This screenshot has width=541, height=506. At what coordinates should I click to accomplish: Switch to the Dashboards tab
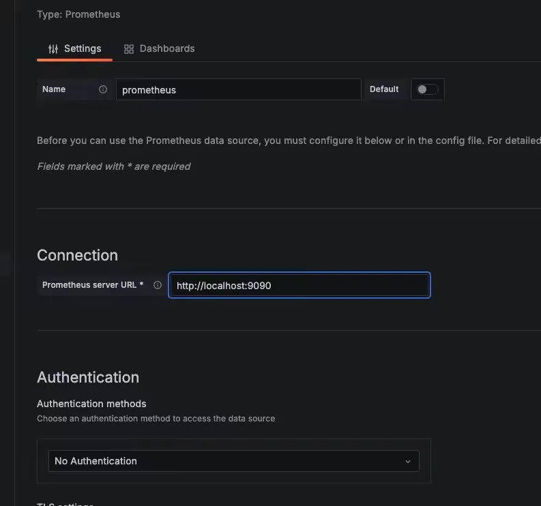coord(160,49)
